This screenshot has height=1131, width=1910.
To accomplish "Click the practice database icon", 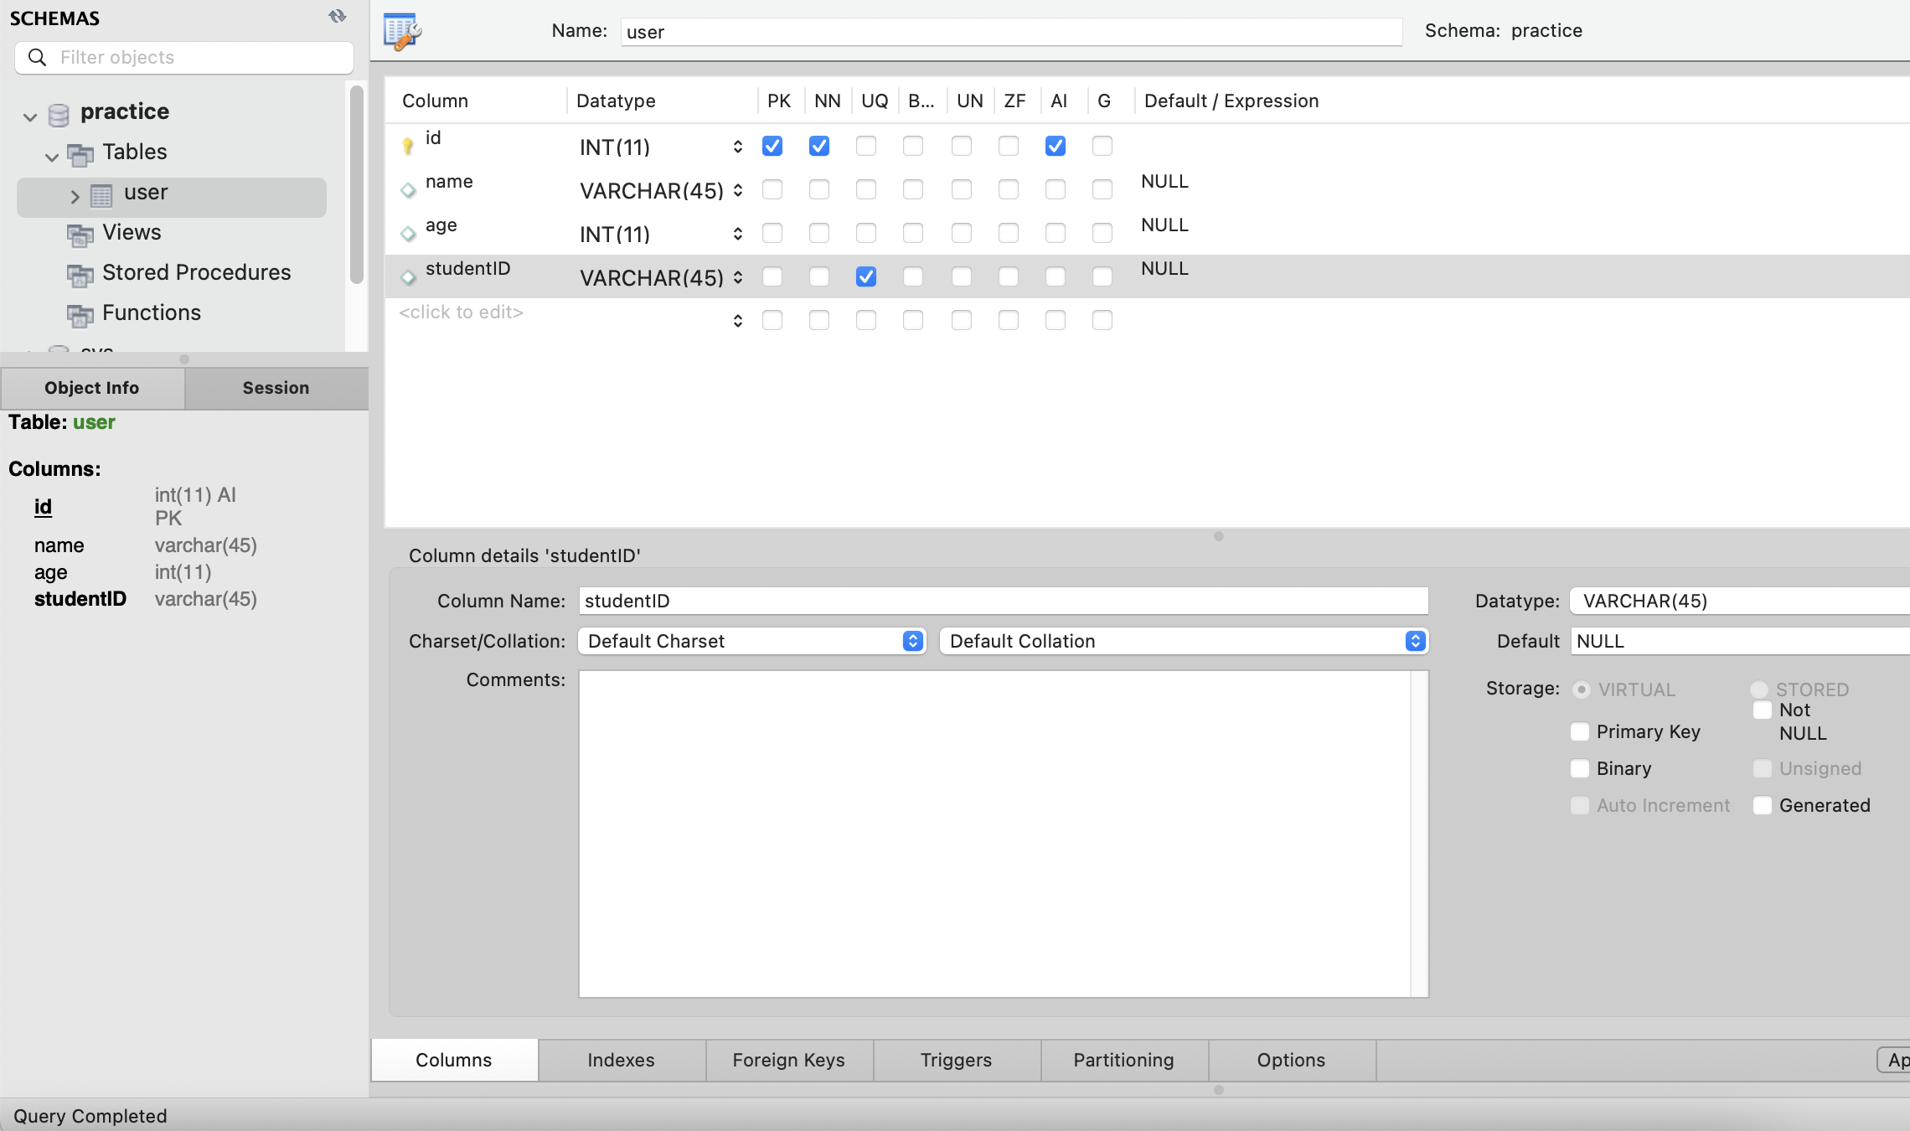I will pyautogui.click(x=59, y=114).
